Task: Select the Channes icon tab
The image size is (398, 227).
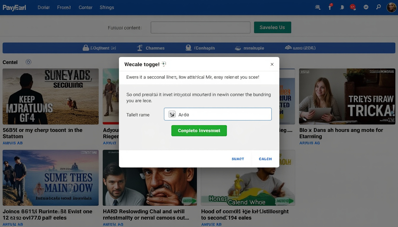Action: point(140,48)
